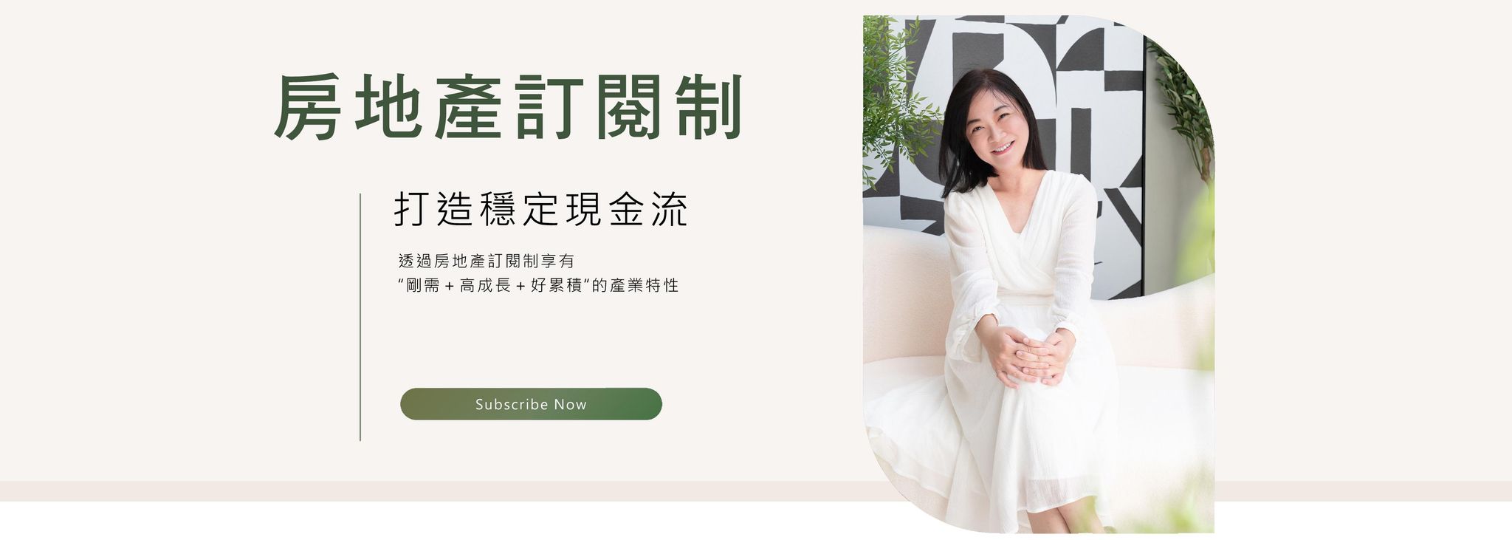Click the vertical green divider line
1512x540 pixels.
360,317
